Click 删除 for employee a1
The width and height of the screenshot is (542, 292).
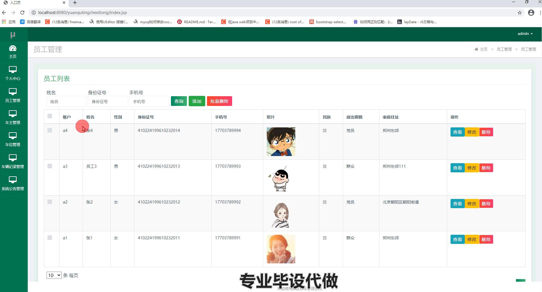pyautogui.click(x=486, y=239)
